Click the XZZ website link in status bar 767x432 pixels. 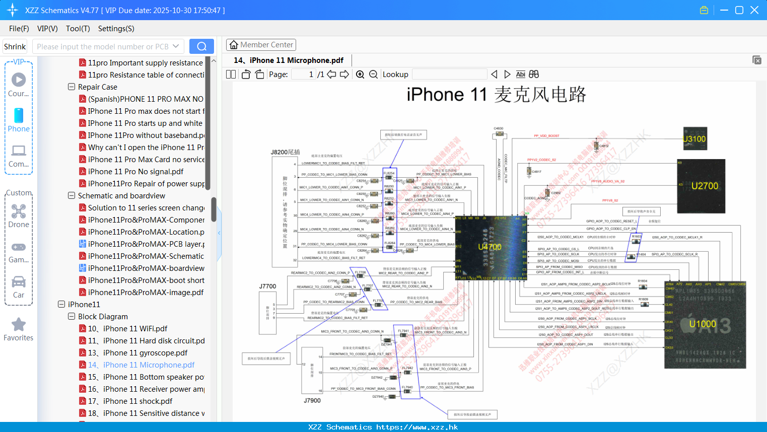pos(417,427)
